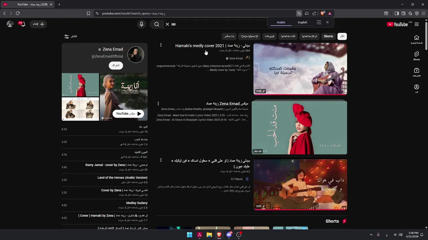This screenshot has width=428, height=240.
Task: Play the 3:07 medley video thumbnail
Action: click(x=300, y=185)
